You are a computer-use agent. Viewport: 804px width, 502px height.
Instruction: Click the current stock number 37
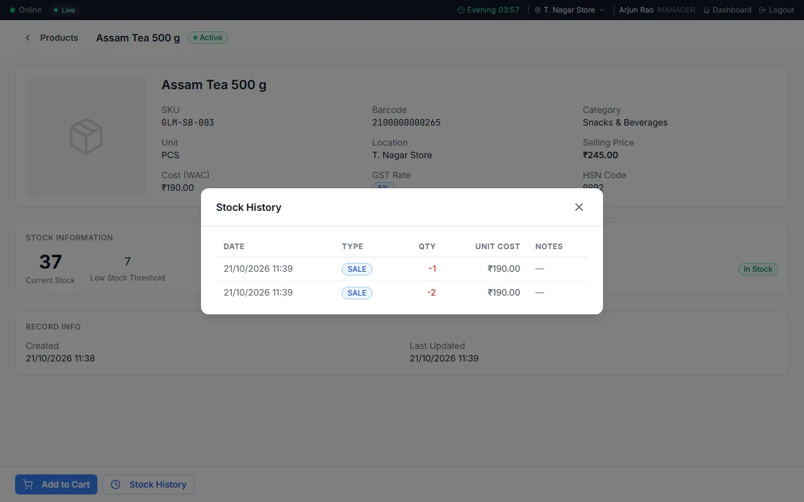point(50,262)
